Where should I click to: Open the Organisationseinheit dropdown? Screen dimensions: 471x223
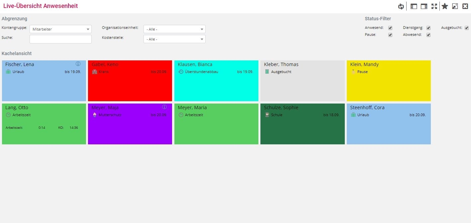click(x=174, y=29)
